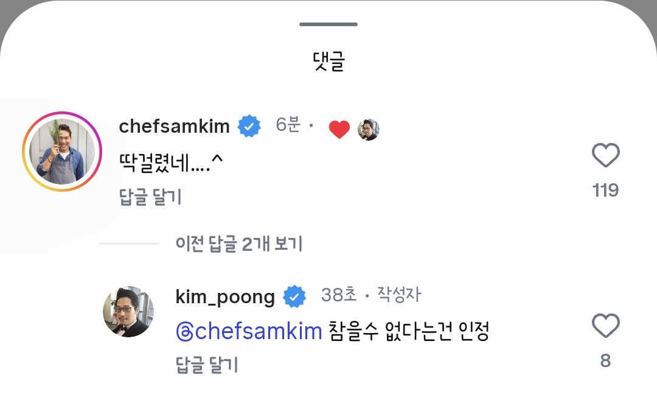Like kim_poong's reply with the heart icon
The width and height of the screenshot is (657, 400).
(x=605, y=327)
